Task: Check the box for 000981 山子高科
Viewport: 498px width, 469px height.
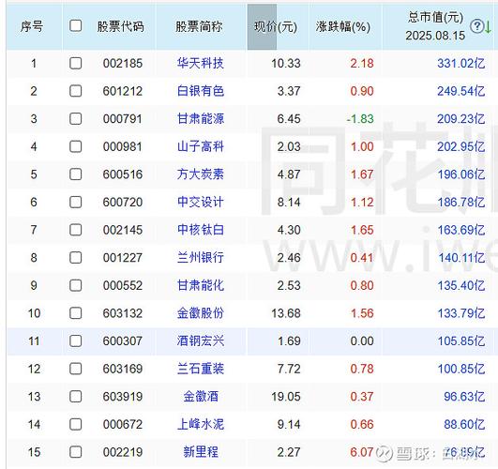Action: pos(76,146)
